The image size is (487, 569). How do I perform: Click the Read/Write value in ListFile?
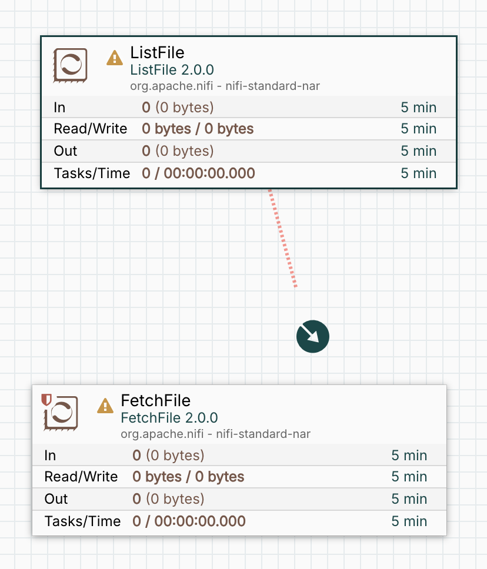[198, 129]
